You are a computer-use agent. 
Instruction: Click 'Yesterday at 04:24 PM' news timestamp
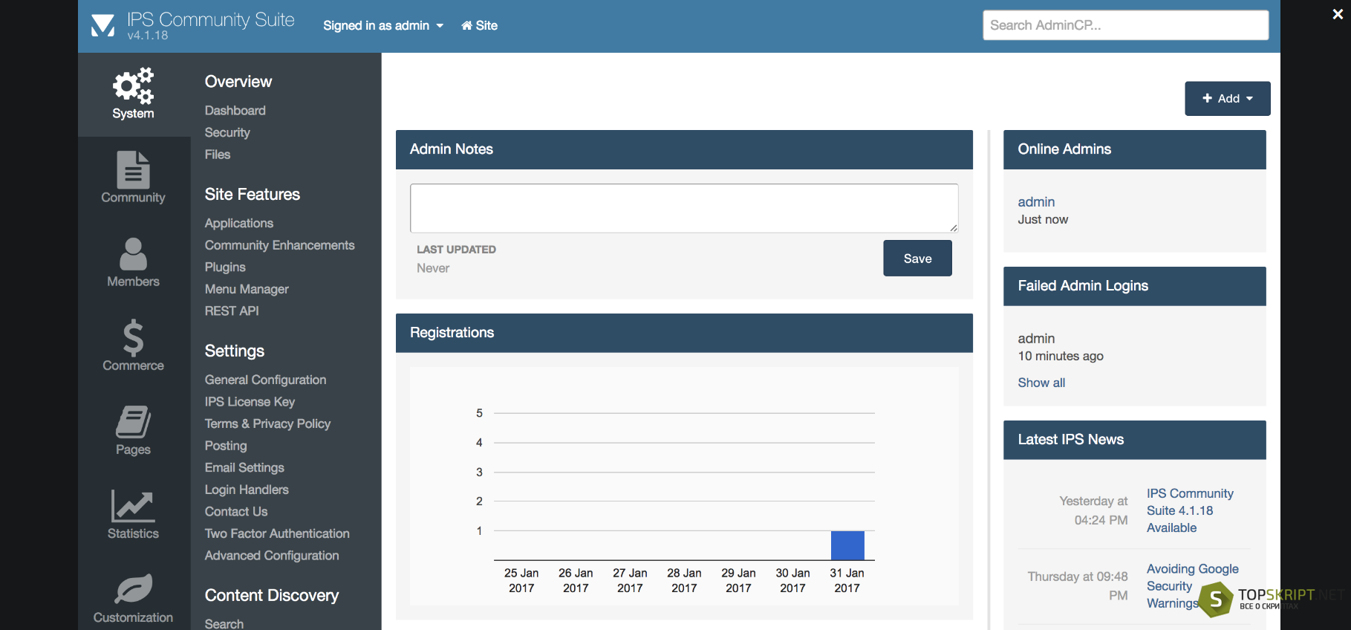1093,510
